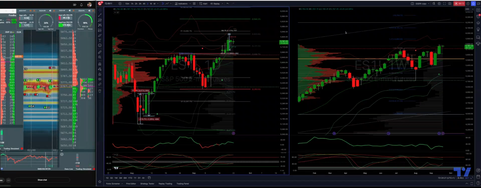Open the Fibonacci and Gann tools

click(100, 20)
